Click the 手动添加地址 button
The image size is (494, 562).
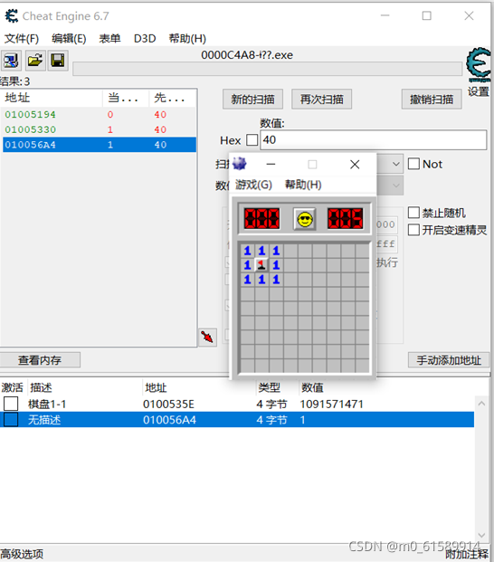[449, 360]
